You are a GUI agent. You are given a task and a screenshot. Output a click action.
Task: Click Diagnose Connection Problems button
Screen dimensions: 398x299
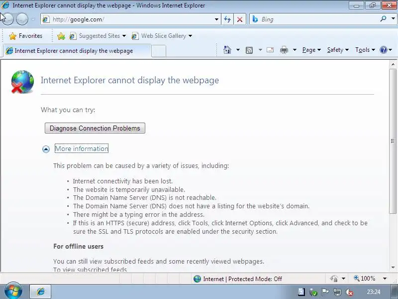pyautogui.click(x=95, y=128)
